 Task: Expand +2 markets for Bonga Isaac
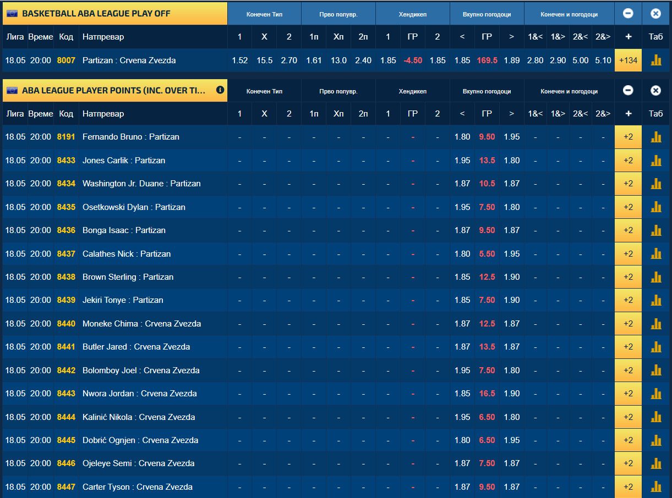[628, 230]
